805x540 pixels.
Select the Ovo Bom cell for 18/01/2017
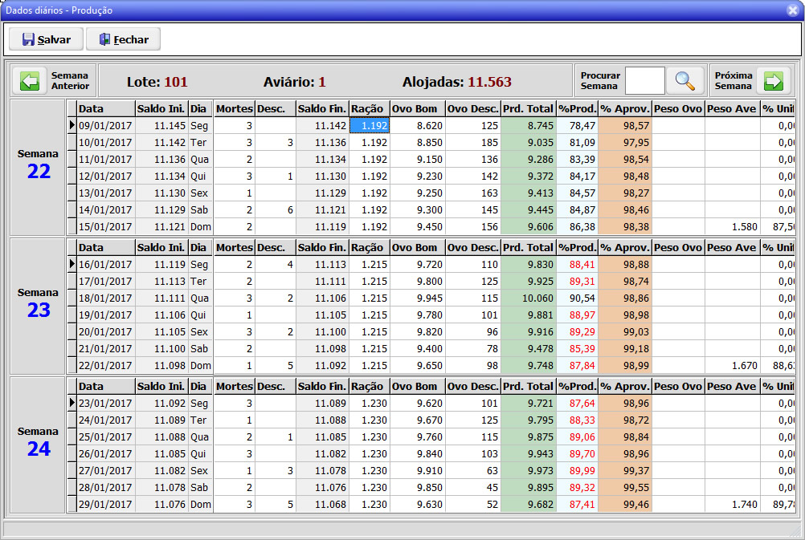coord(418,298)
